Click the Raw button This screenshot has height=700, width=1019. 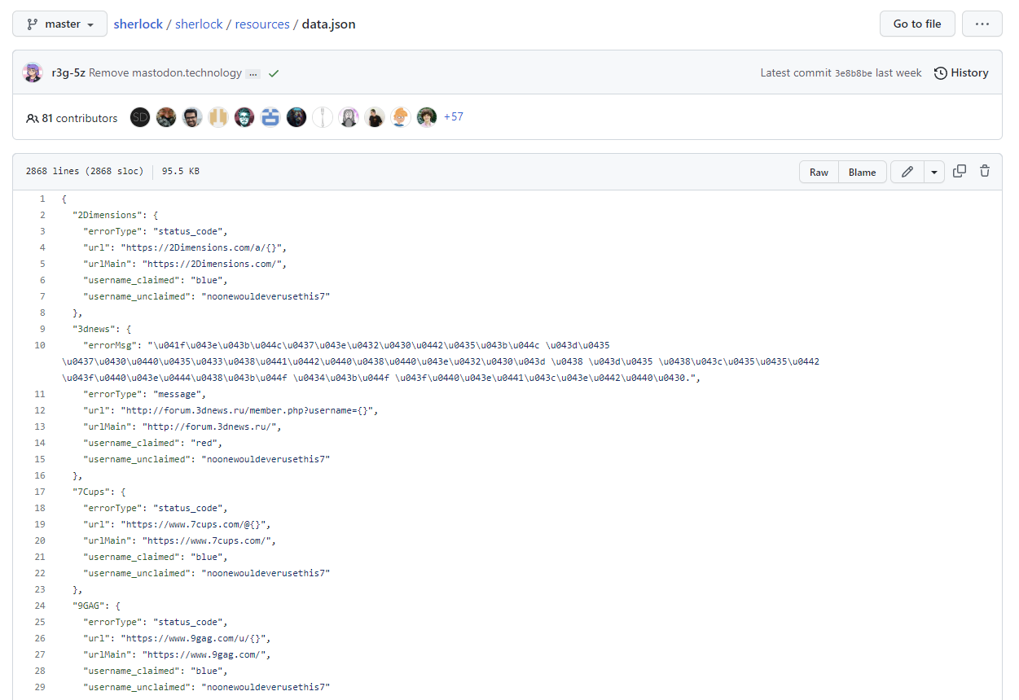(819, 172)
